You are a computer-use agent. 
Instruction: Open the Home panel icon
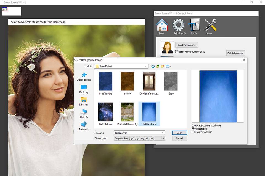(162, 25)
